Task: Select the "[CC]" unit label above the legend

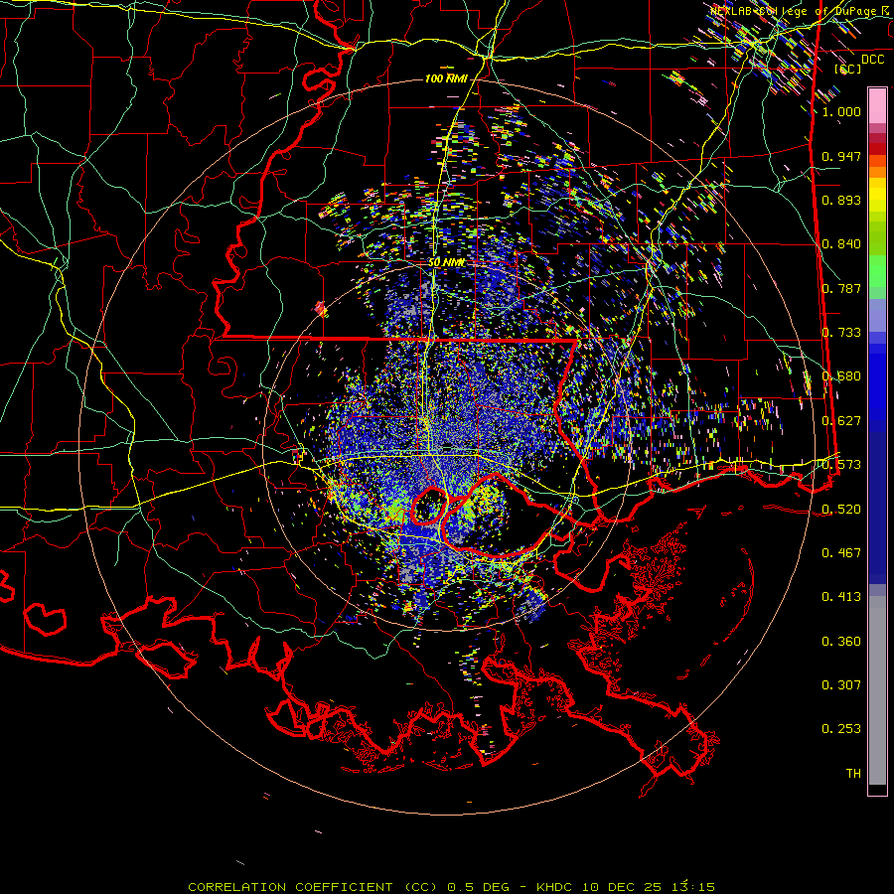Action: (848, 69)
